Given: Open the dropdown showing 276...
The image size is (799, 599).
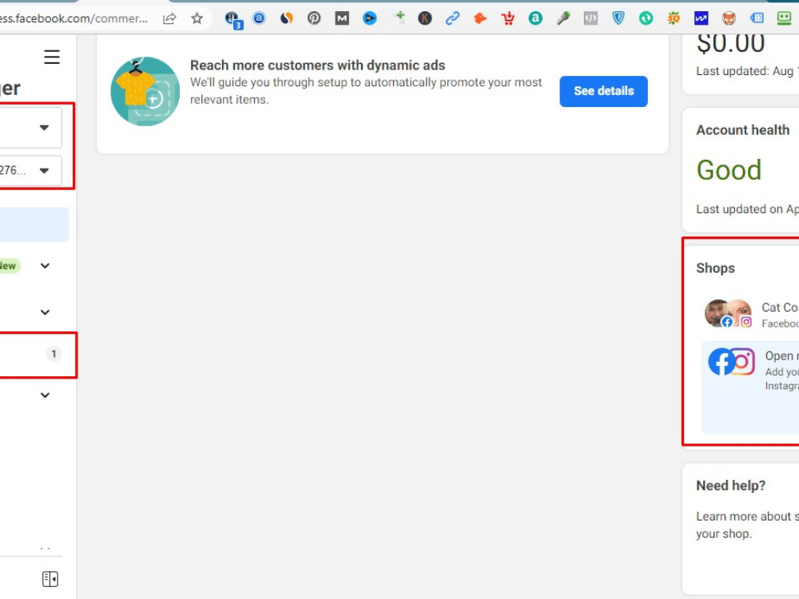Looking at the screenshot, I should (30, 171).
